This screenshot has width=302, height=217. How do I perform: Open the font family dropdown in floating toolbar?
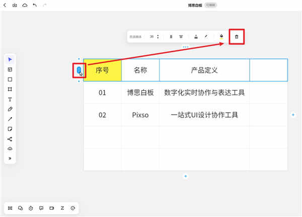pyautogui.click(x=135, y=37)
